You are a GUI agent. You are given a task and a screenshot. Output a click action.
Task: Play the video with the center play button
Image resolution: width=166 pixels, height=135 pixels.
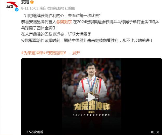91,97
